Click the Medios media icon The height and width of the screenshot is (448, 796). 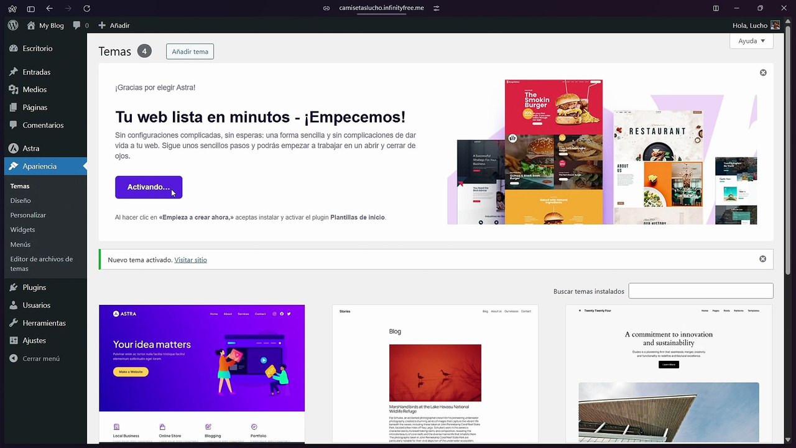coord(14,90)
